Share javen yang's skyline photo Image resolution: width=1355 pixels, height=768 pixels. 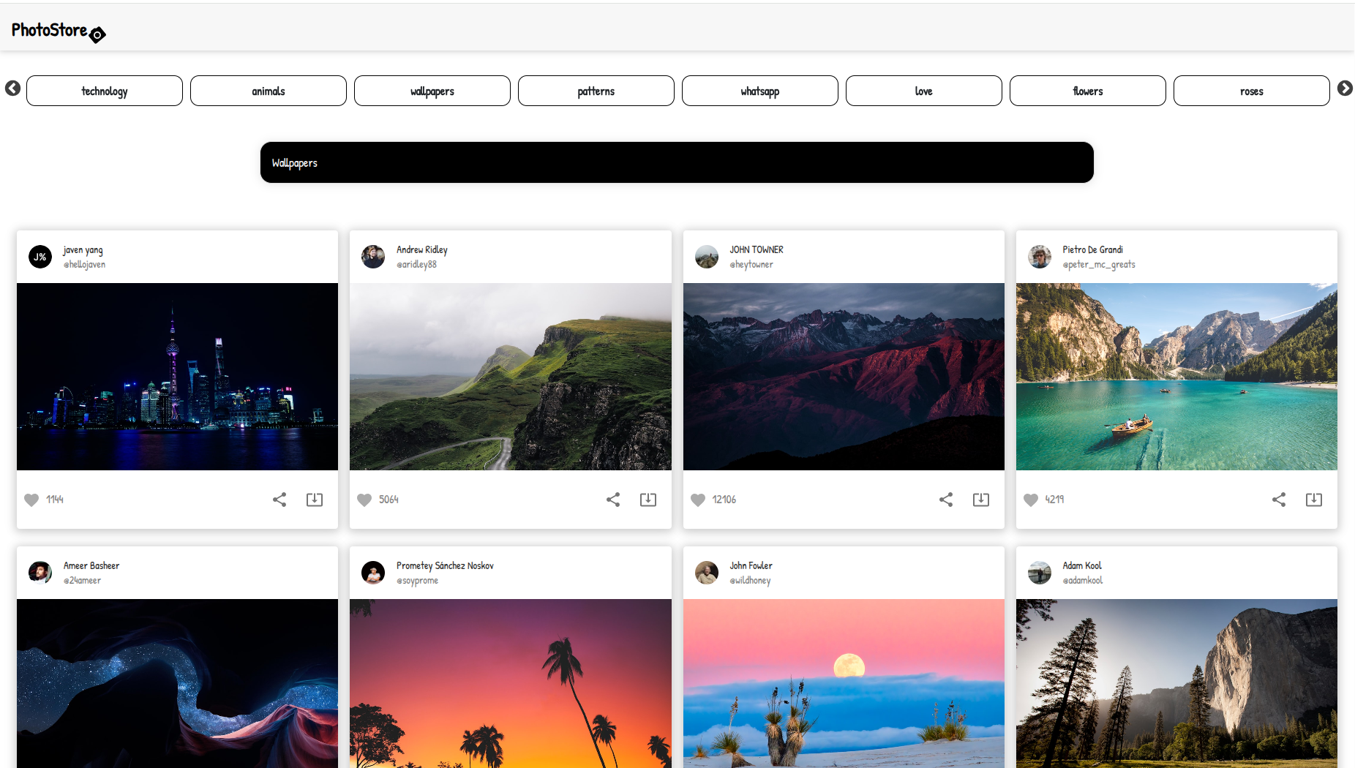(279, 500)
